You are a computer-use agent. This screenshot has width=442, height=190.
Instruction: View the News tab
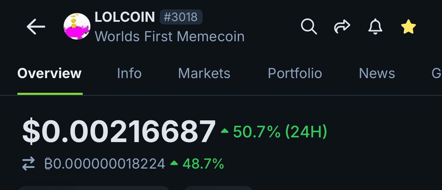(377, 73)
